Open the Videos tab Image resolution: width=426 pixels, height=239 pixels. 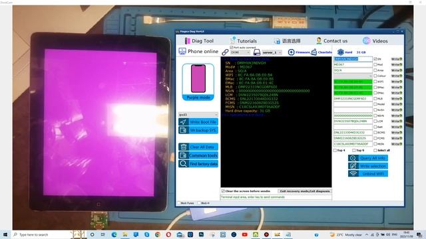click(x=375, y=41)
